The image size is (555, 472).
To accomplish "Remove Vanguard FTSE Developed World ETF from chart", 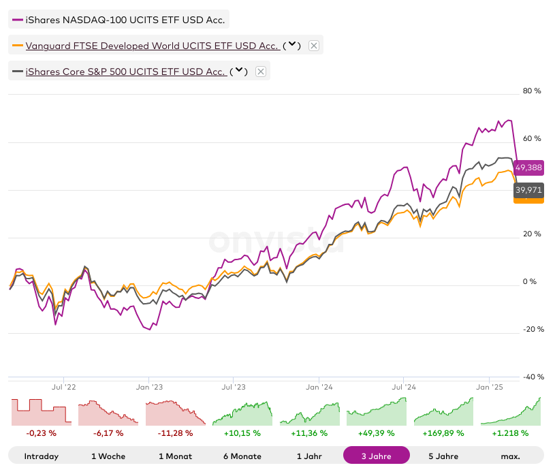I will 313,46.
